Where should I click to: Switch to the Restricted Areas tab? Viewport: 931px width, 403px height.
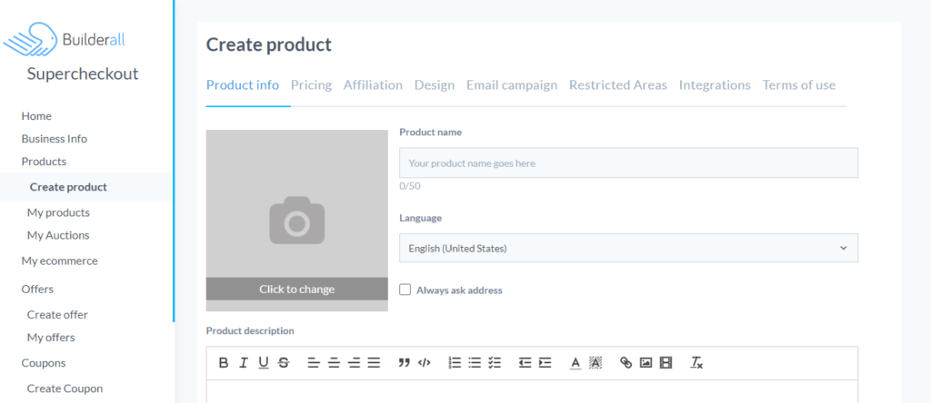618,84
